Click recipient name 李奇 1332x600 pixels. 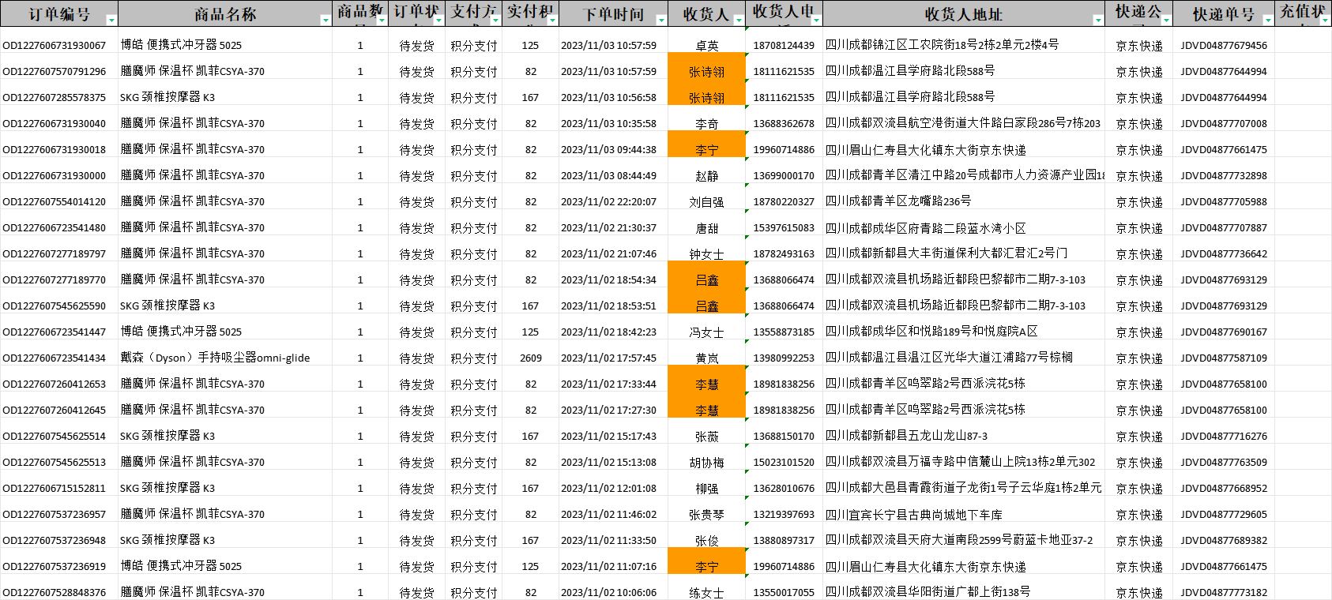[x=707, y=124]
